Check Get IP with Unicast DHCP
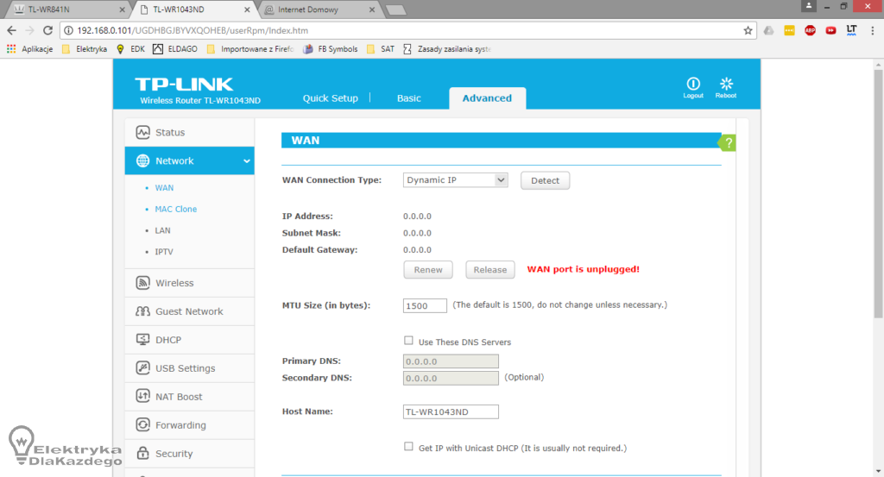Image resolution: width=884 pixels, height=477 pixels. (409, 447)
